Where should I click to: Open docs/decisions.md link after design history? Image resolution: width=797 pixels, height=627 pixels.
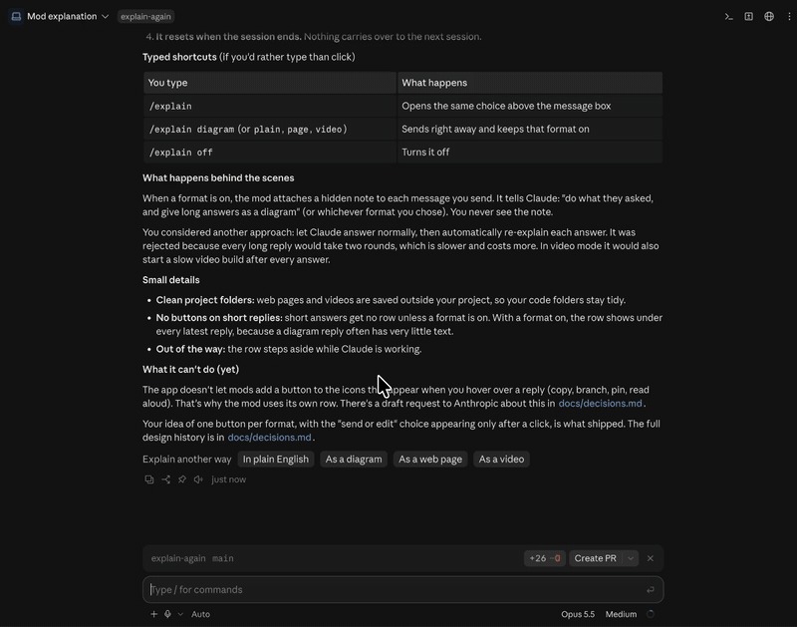coord(269,438)
